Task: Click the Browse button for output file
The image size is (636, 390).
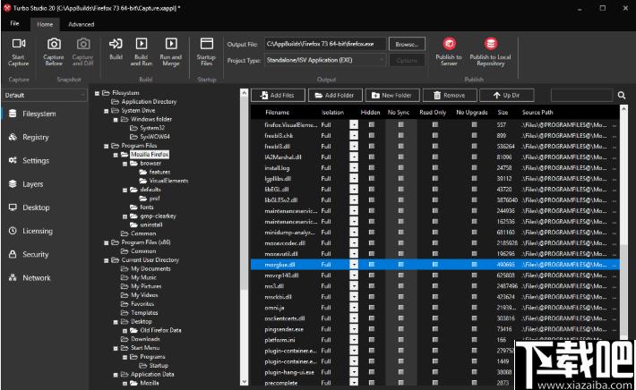Action: 407,44
